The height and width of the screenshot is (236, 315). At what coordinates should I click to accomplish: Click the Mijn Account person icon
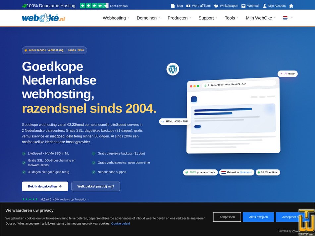[x=265, y=6]
